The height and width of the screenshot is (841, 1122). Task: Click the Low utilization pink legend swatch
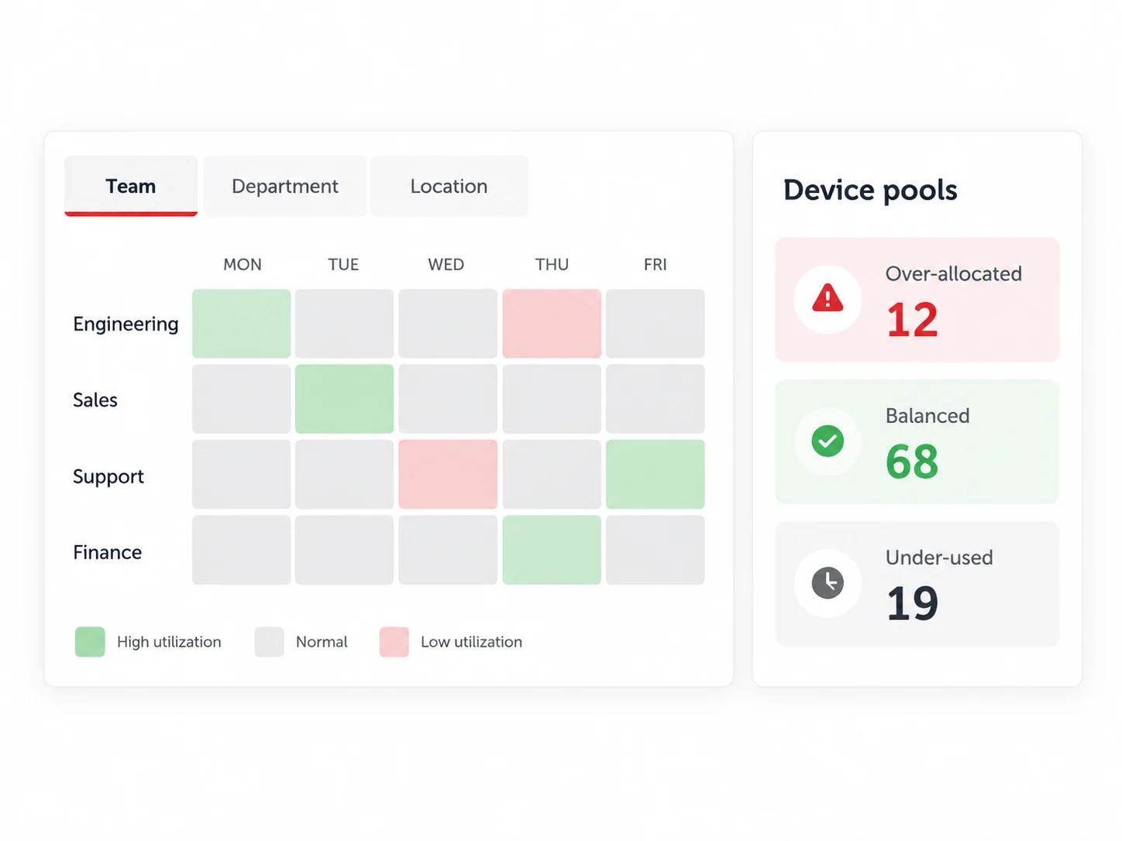[394, 642]
